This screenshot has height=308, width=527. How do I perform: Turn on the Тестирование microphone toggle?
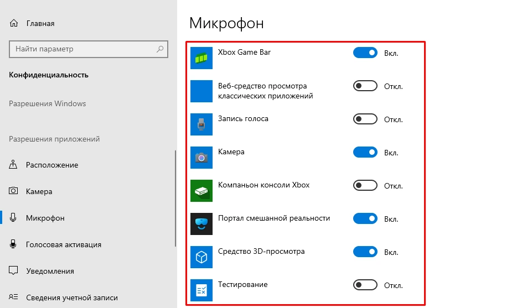(x=365, y=285)
